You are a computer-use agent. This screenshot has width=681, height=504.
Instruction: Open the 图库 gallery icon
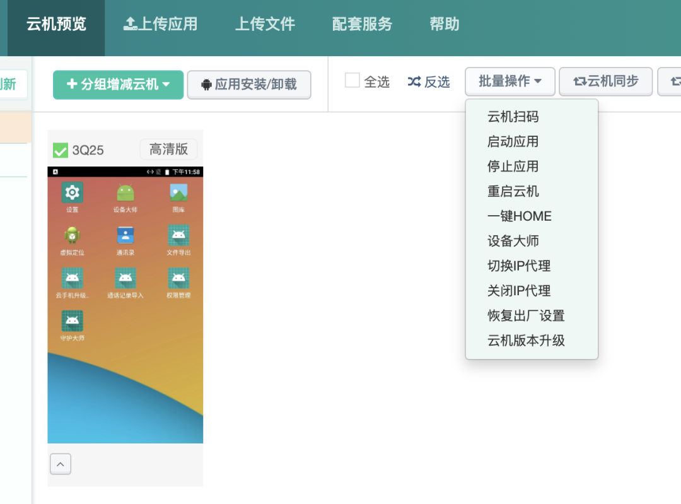point(178,193)
